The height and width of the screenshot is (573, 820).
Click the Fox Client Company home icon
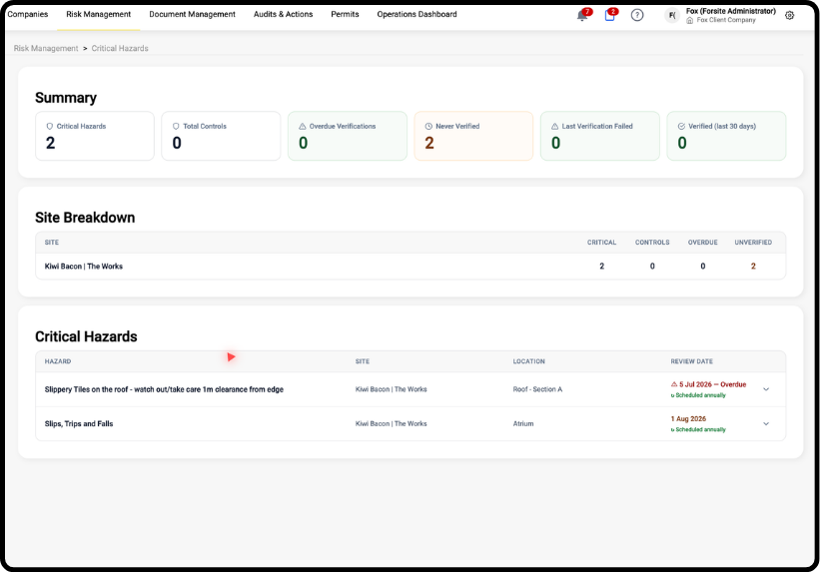click(x=690, y=20)
